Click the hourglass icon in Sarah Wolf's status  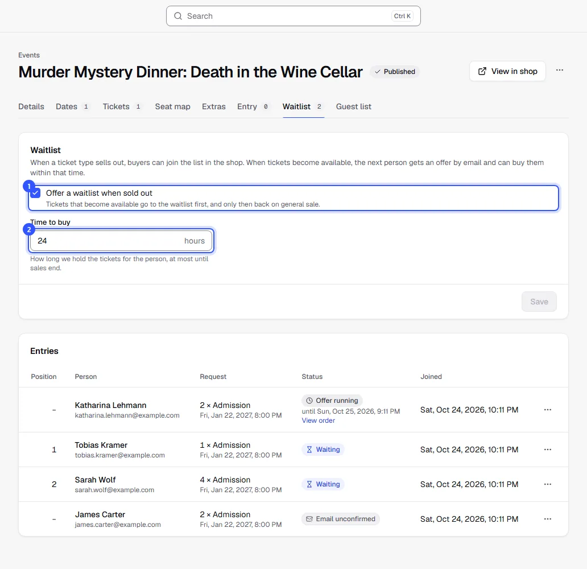pyautogui.click(x=309, y=484)
